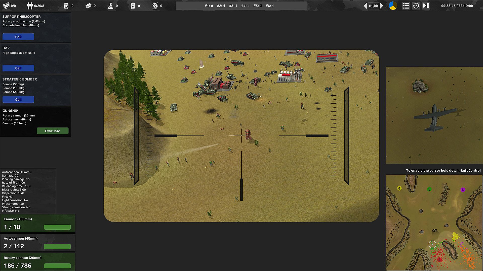The width and height of the screenshot is (483, 271).
Task: Increase game speed with right arrow
Action: pyautogui.click(x=381, y=6)
